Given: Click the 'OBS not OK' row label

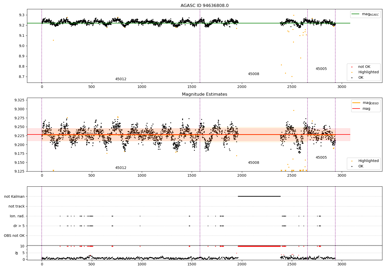Looking at the screenshot, I should (14, 236).
